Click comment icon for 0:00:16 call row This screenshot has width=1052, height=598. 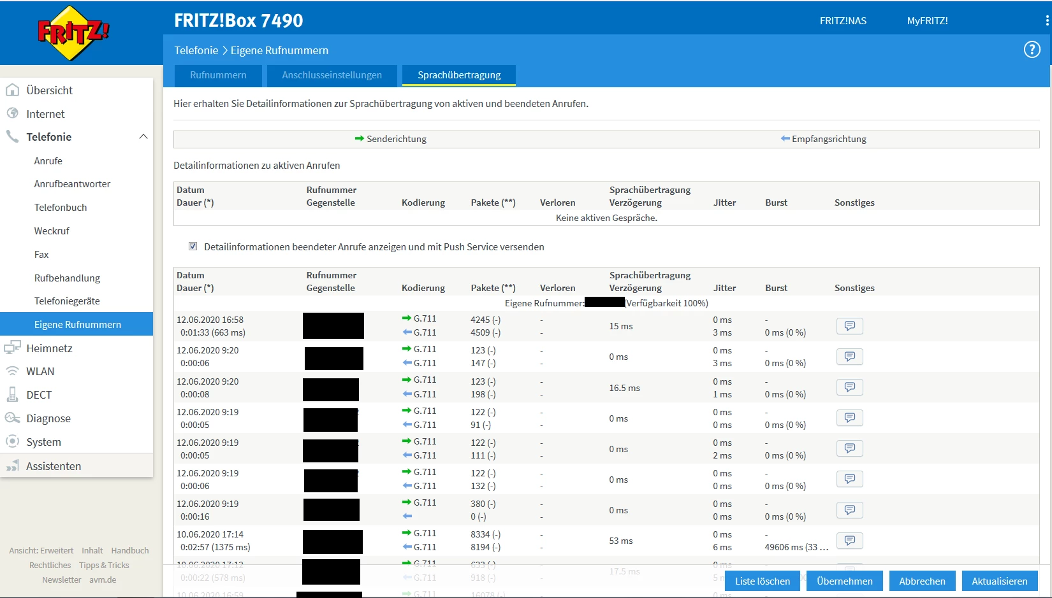coord(849,510)
